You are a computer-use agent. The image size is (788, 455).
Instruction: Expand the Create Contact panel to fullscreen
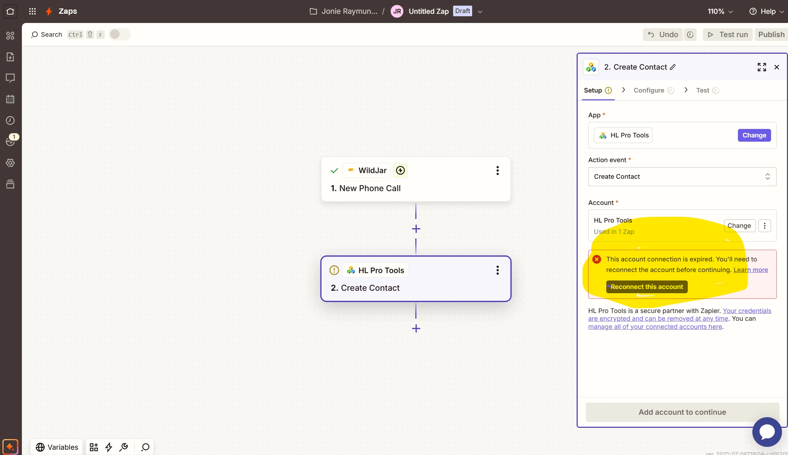(762, 67)
